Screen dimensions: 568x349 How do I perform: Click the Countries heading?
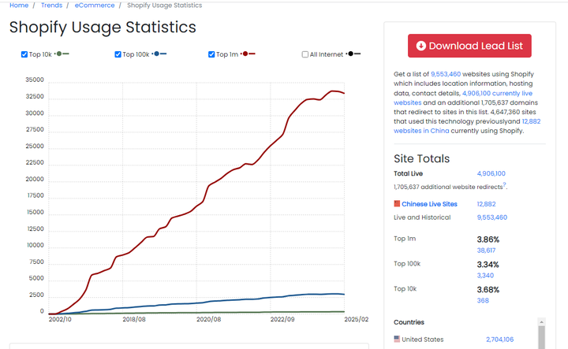409,322
